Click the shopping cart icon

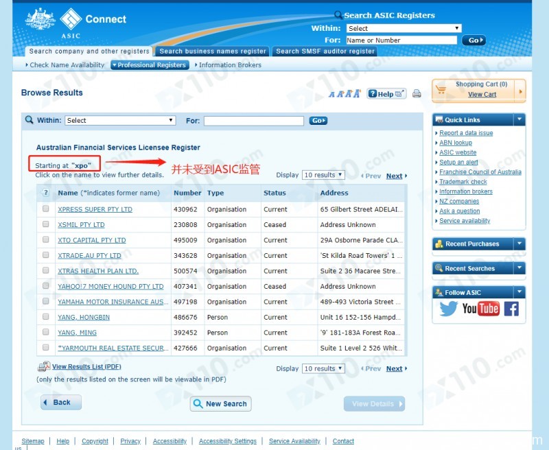click(441, 89)
